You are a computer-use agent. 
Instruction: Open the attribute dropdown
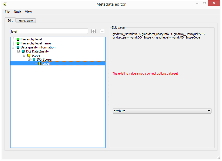click(209, 111)
